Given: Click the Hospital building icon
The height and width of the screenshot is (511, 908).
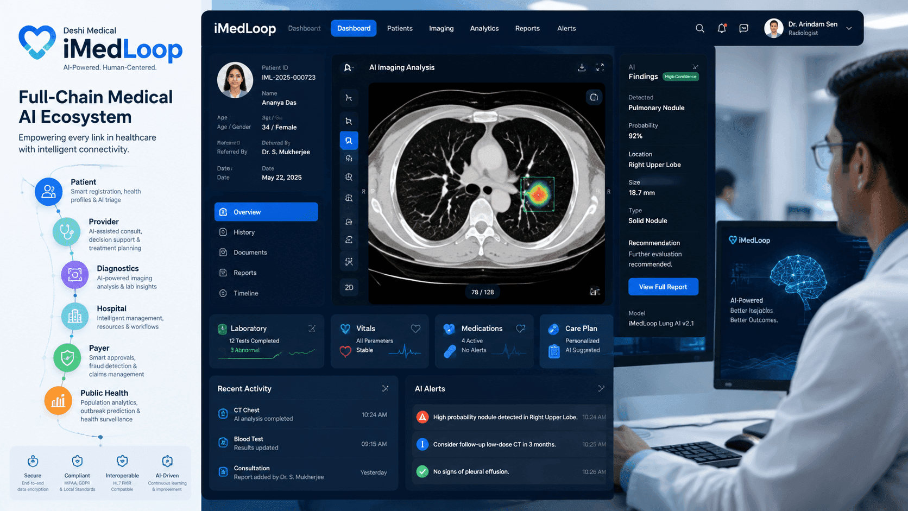Looking at the screenshot, I should 75,317.
